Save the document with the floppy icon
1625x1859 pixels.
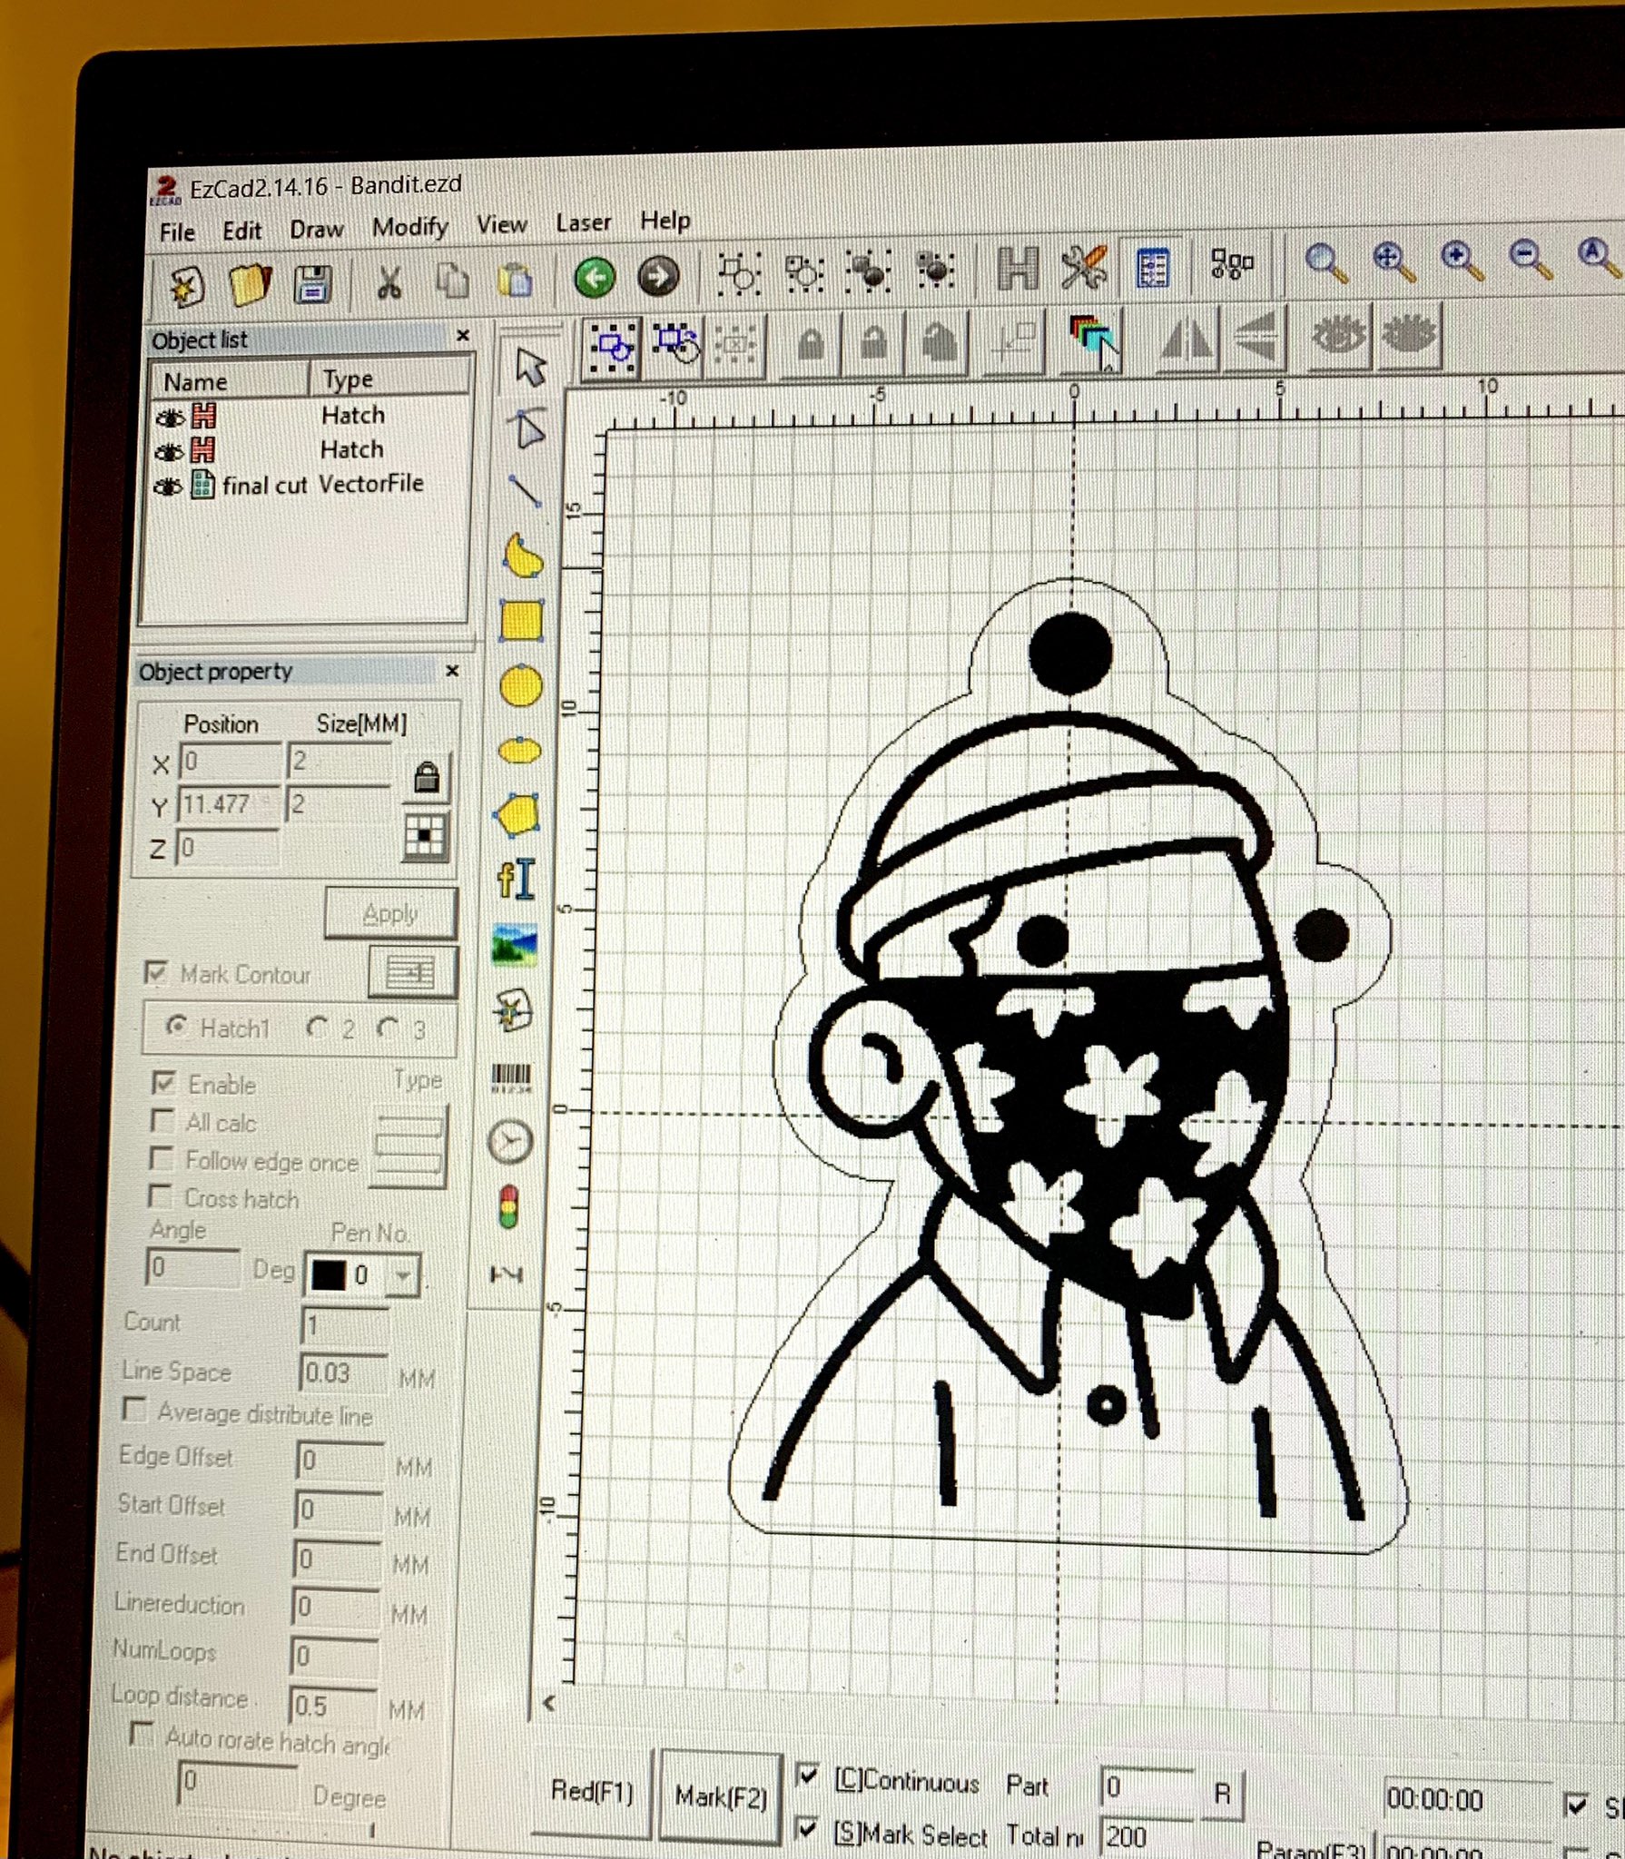click(313, 284)
